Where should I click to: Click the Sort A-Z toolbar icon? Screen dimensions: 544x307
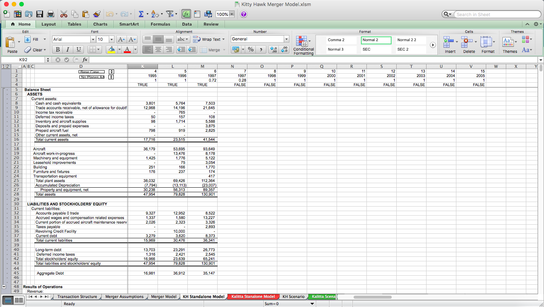[x=155, y=14]
